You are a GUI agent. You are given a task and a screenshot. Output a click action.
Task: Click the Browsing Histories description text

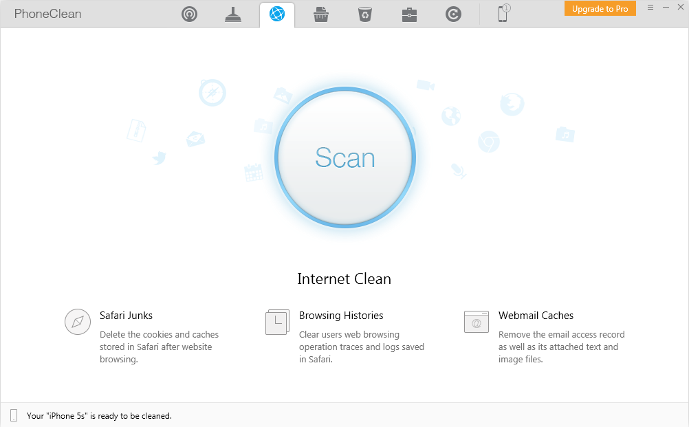point(362,347)
